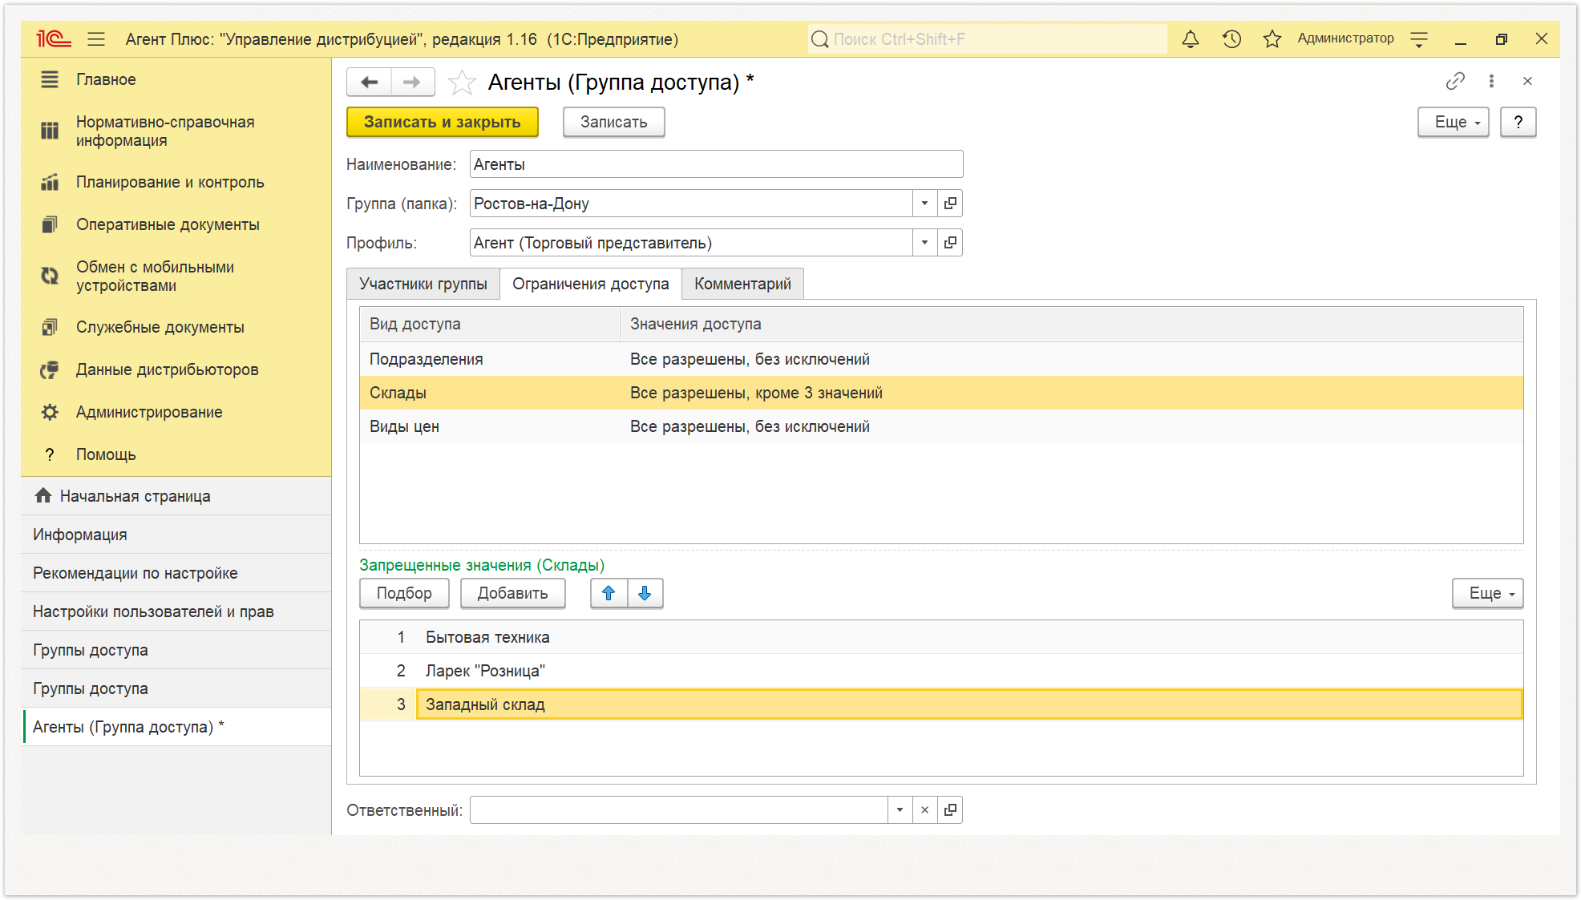Open top Еще menu

[1453, 122]
